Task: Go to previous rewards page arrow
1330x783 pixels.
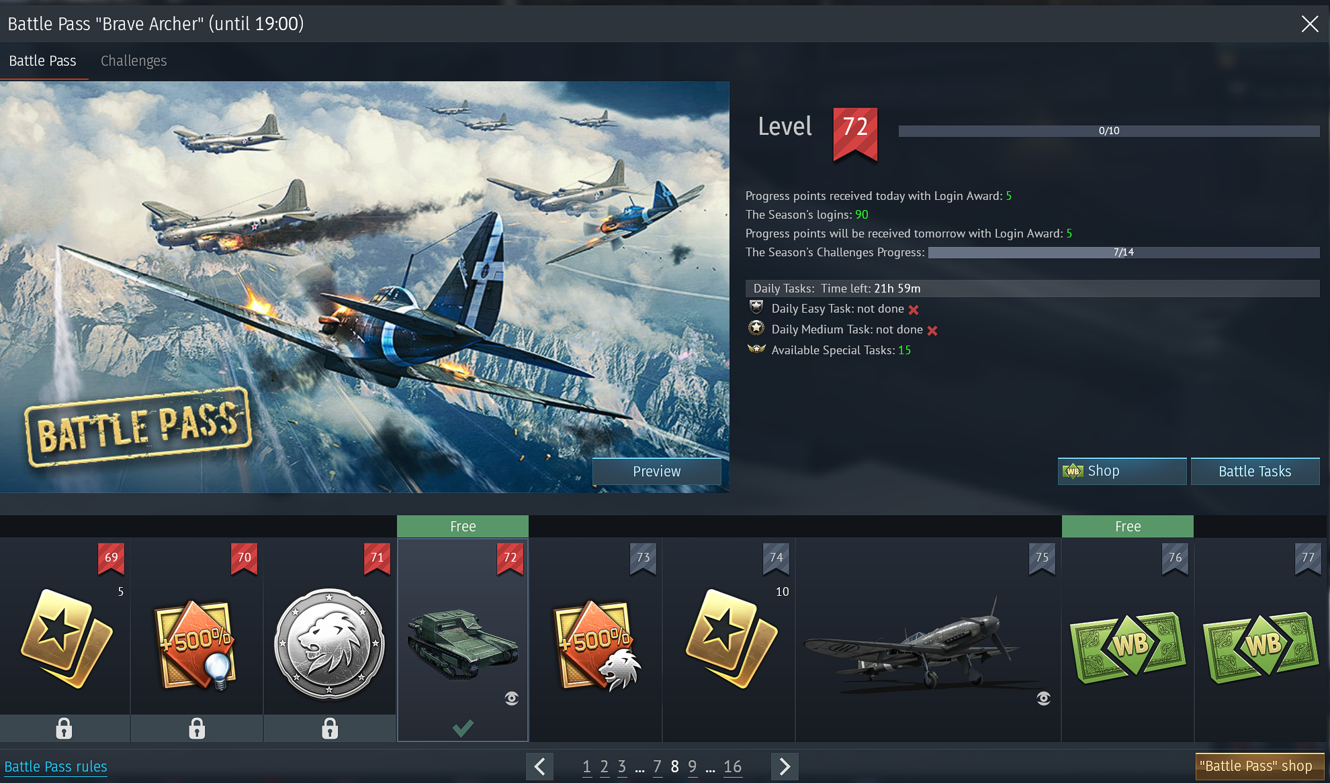Action: coord(540,766)
